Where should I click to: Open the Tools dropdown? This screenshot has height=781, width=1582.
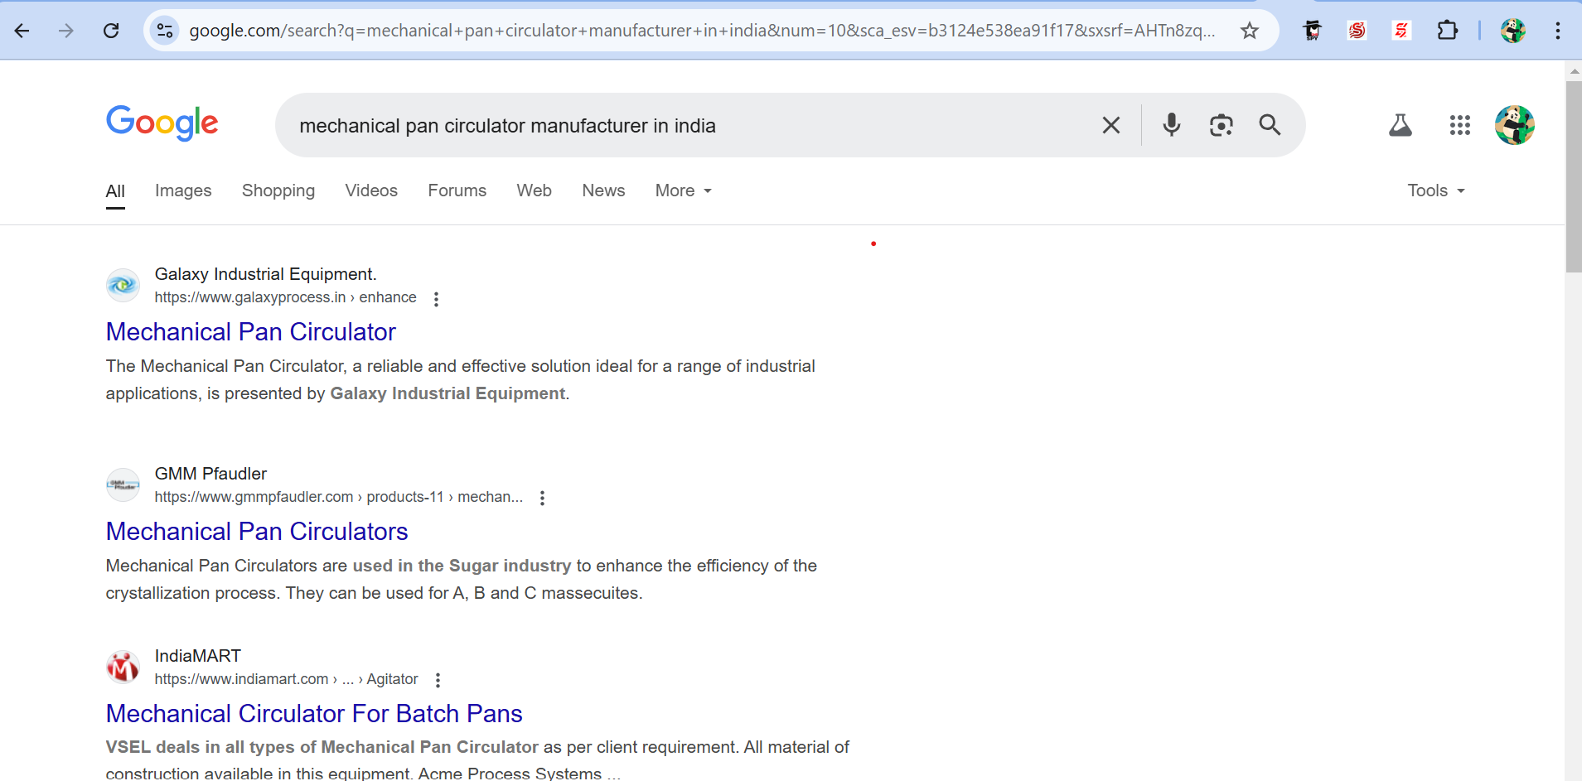1435,190
